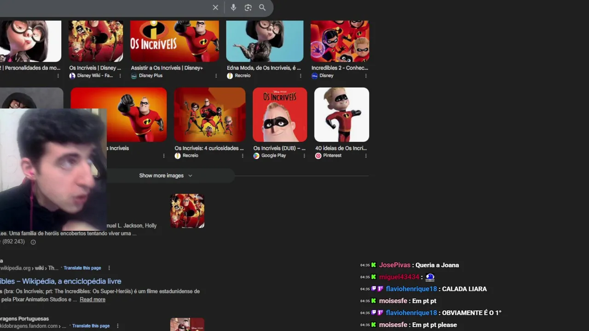Click moisesfe on the Em pt pt please message
Screen dimensions: 589x331
(393, 325)
